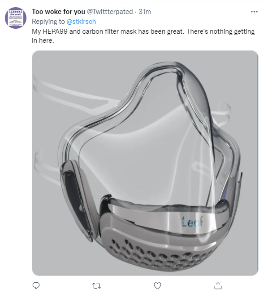Click the reply speech bubble icon
The width and height of the screenshot is (268, 298).
pos(36,286)
